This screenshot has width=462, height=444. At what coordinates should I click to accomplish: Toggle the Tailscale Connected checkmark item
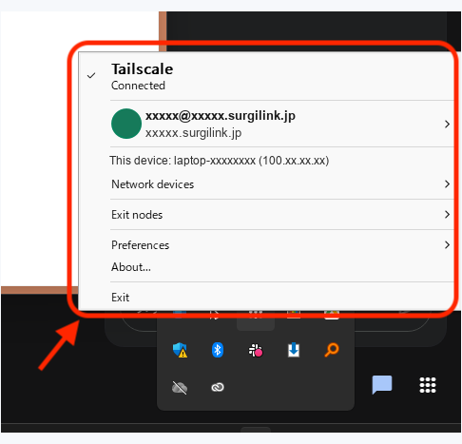(266, 76)
